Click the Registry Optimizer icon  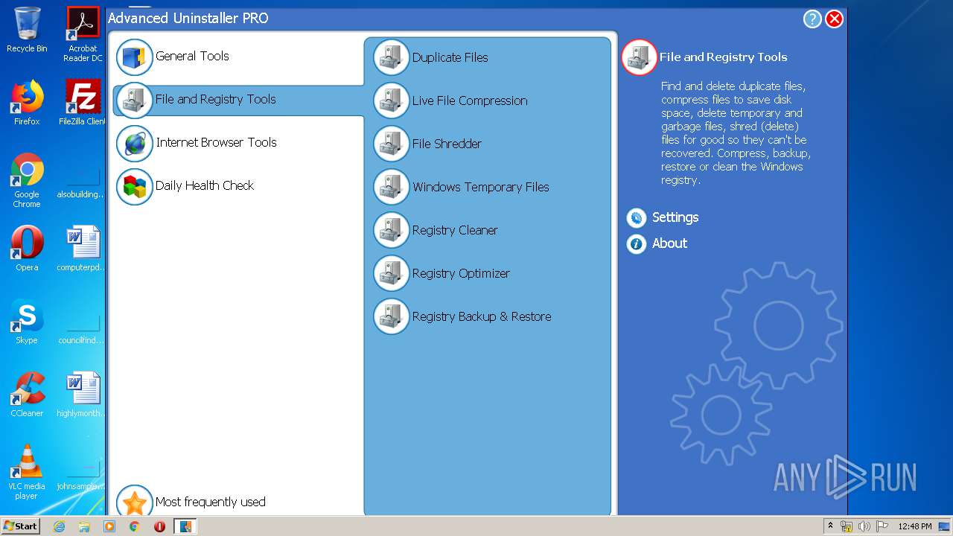(x=391, y=274)
